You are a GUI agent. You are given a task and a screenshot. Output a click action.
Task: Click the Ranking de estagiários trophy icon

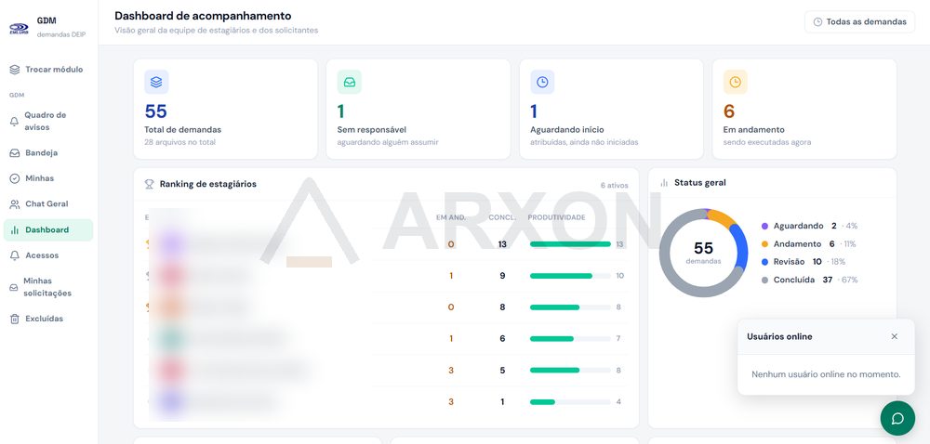tap(150, 184)
